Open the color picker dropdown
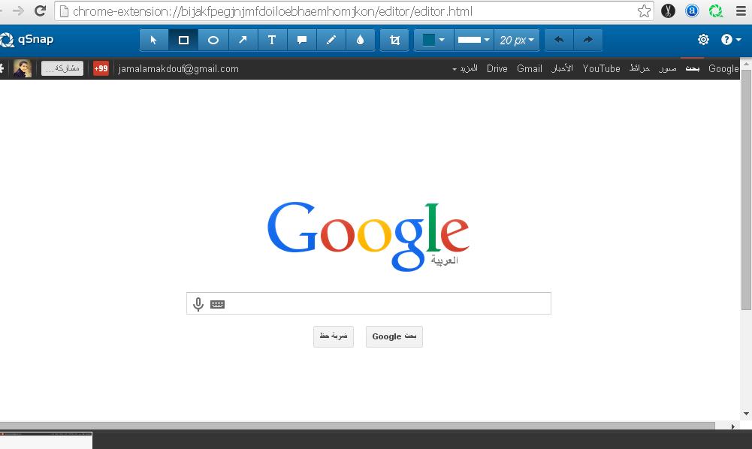The image size is (752, 449). tap(442, 40)
